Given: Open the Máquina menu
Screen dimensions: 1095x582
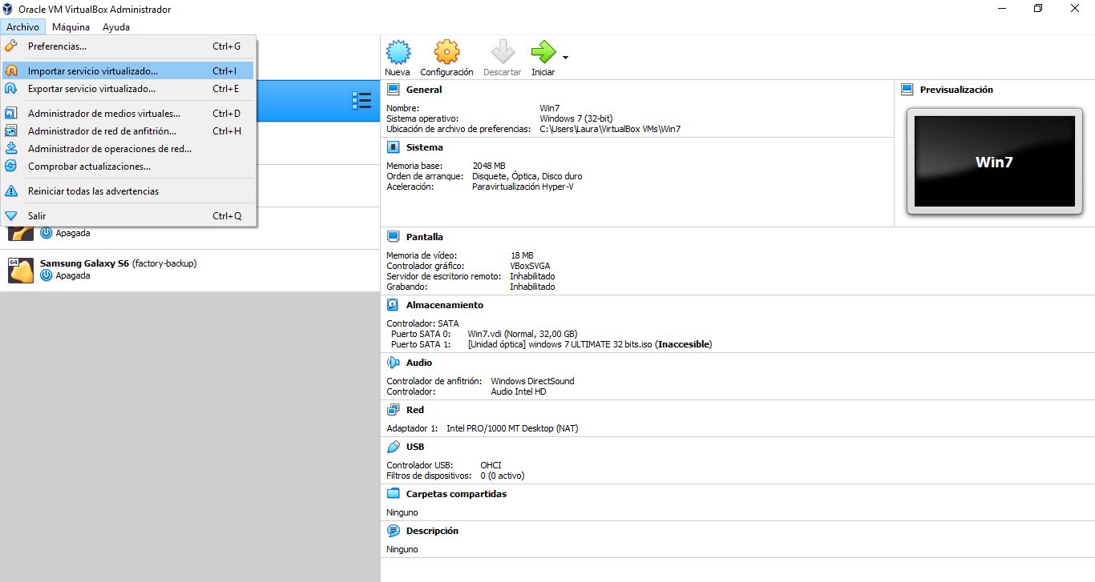Looking at the screenshot, I should pyautogui.click(x=71, y=27).
